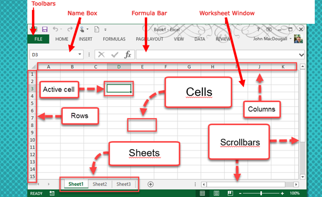Click the column G header

click(x=189, y=67)
